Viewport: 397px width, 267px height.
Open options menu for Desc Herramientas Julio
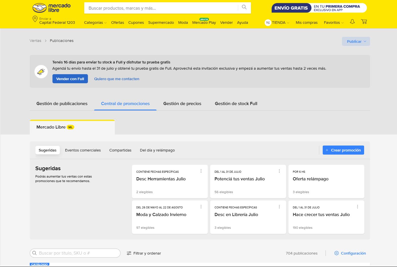[x=201, y=171]
